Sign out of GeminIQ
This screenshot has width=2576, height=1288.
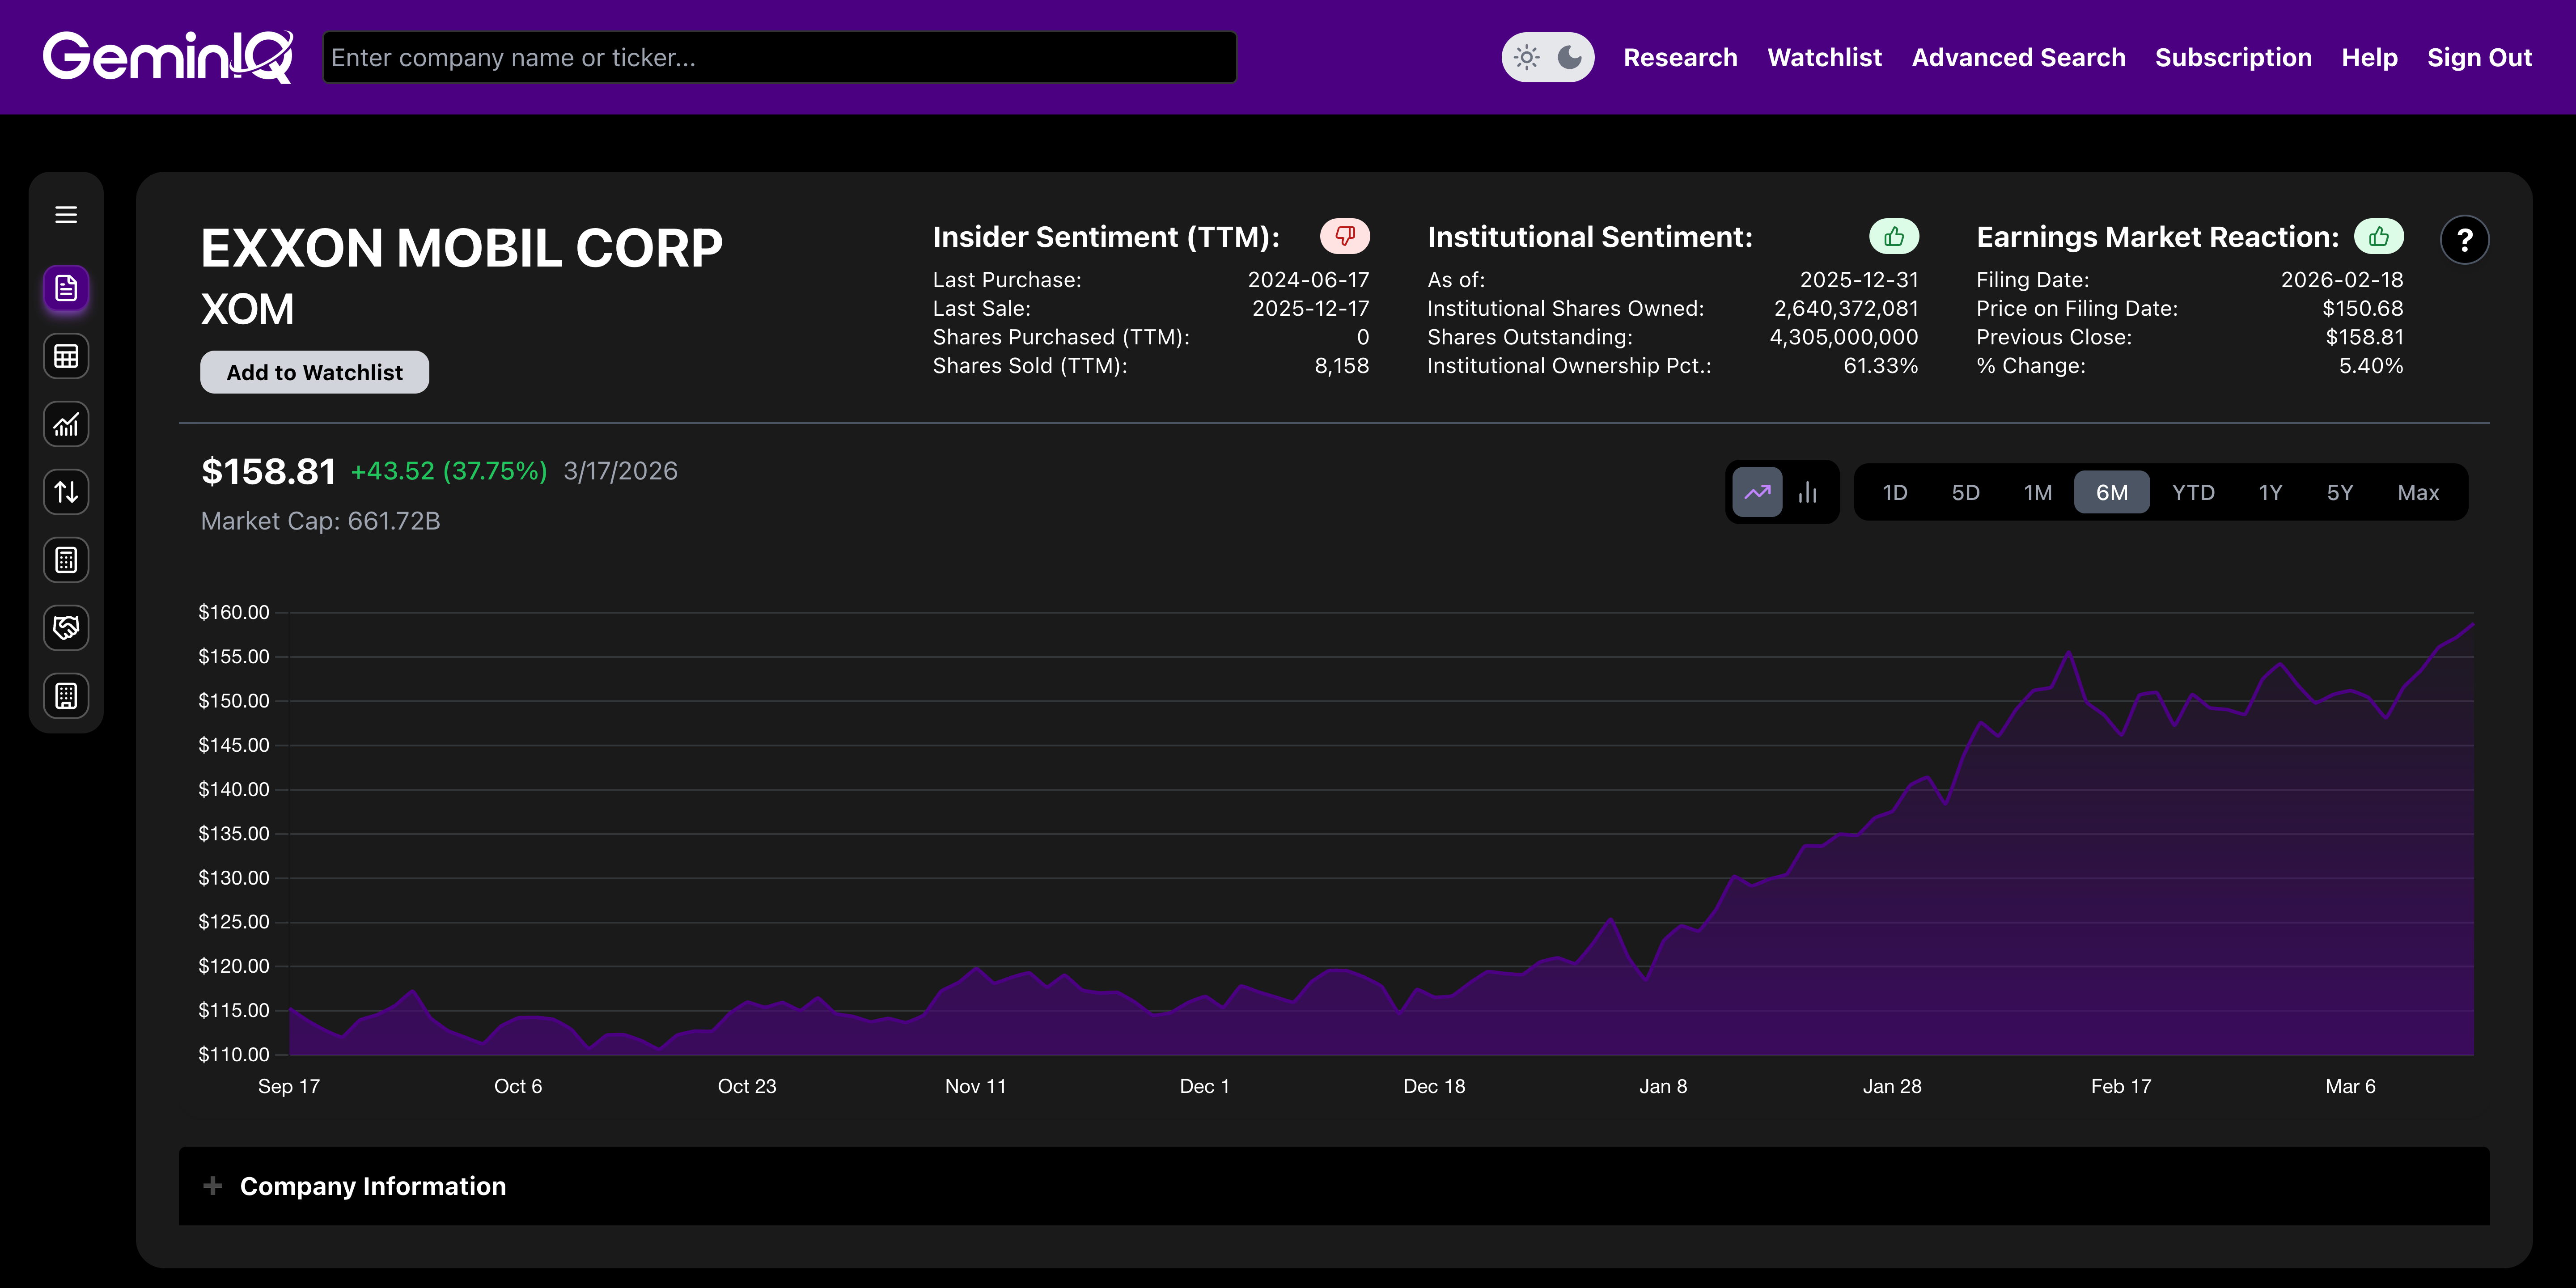click(2480, 57)
